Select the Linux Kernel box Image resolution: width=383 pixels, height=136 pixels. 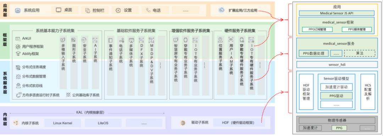[62, 123]
